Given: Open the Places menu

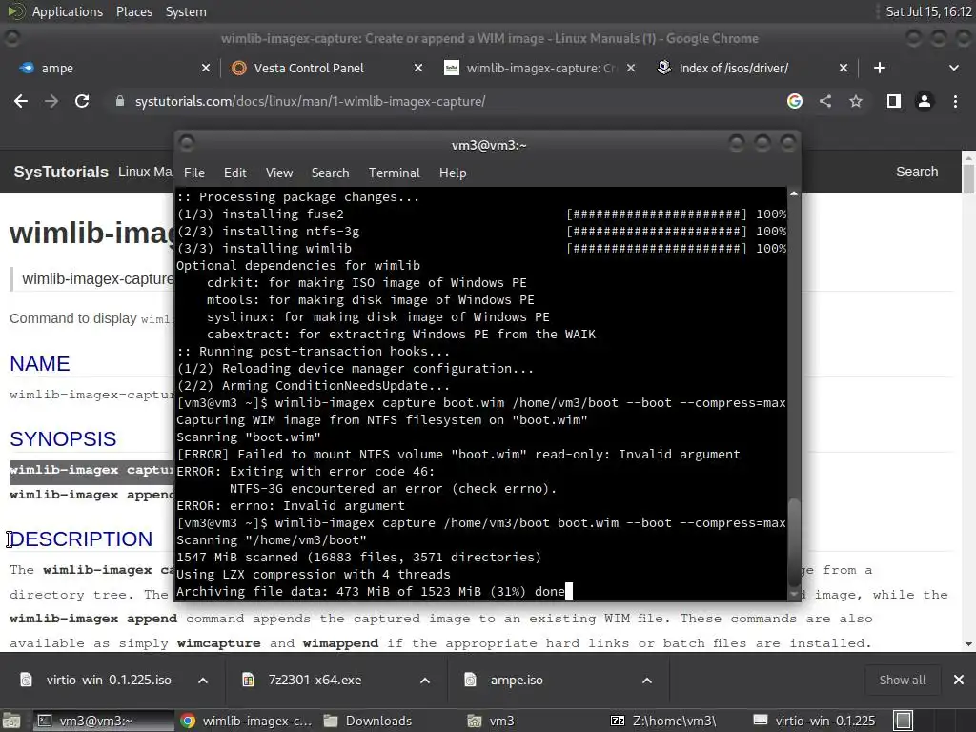Looking at the screenshot, I should [x=133, y=11].
